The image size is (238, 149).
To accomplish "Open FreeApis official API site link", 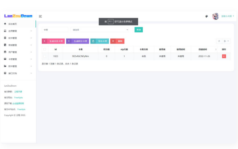I will [21, 109].
